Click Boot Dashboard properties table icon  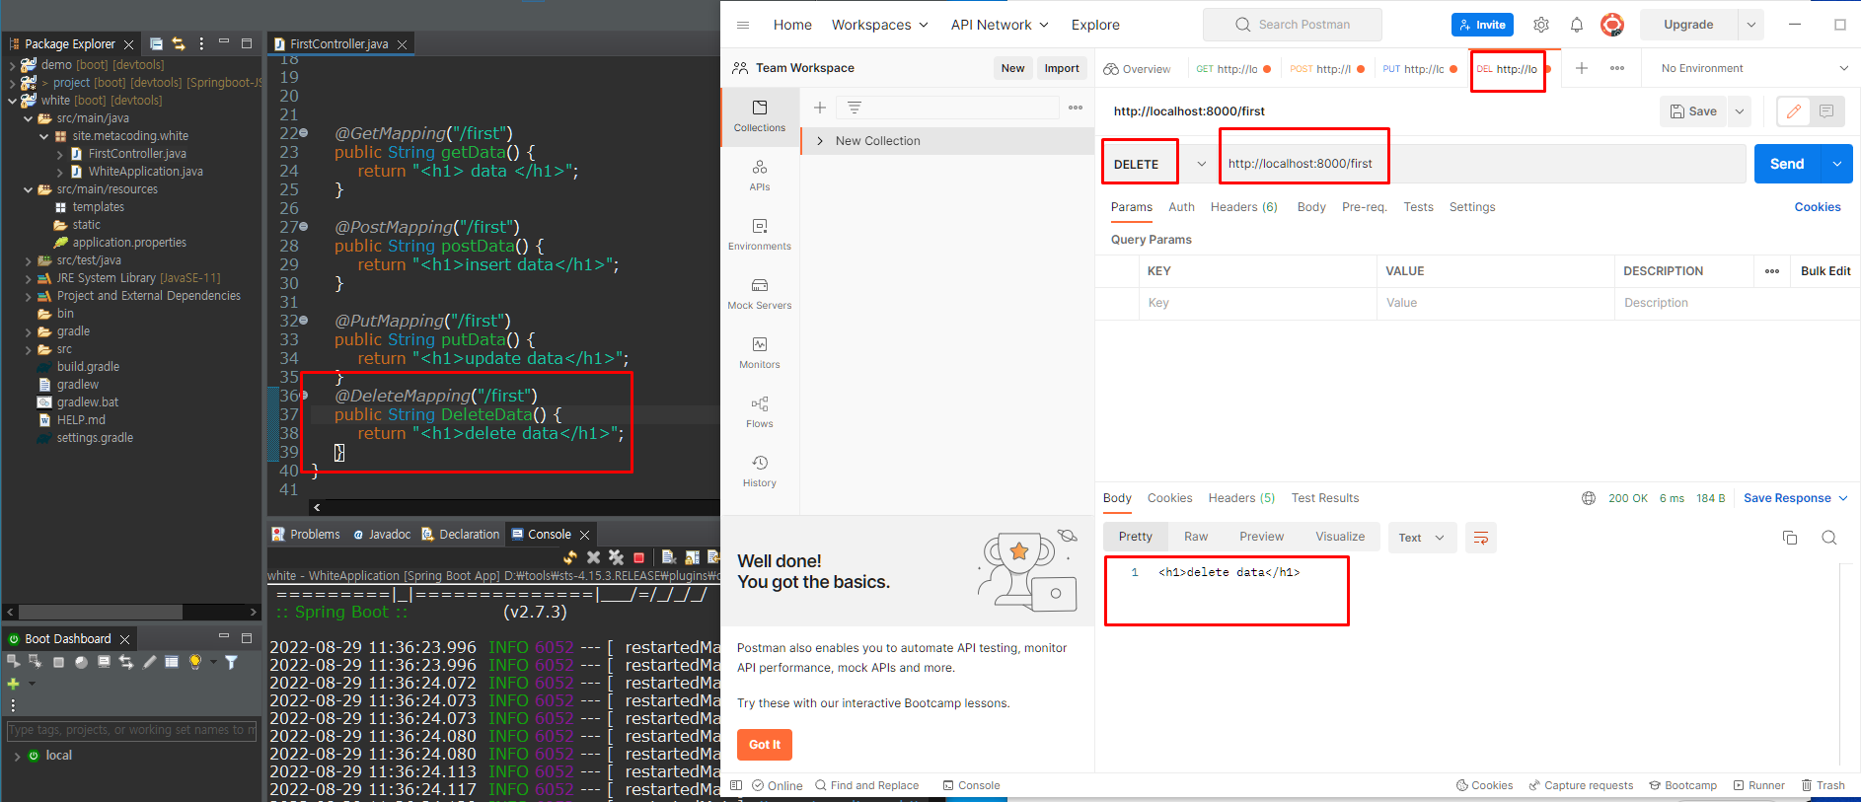tap(172, 662)
